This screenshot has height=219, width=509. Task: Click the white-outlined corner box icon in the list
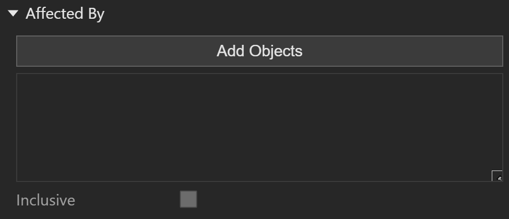(497, 176)
